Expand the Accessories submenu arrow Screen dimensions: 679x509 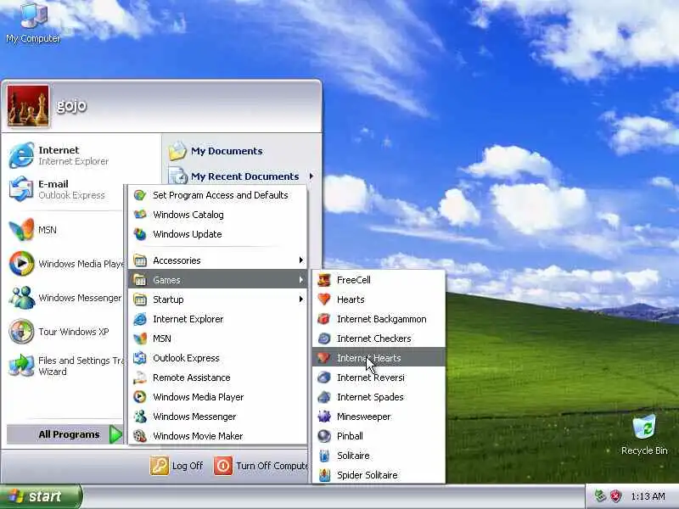click(x=301, y=260)
